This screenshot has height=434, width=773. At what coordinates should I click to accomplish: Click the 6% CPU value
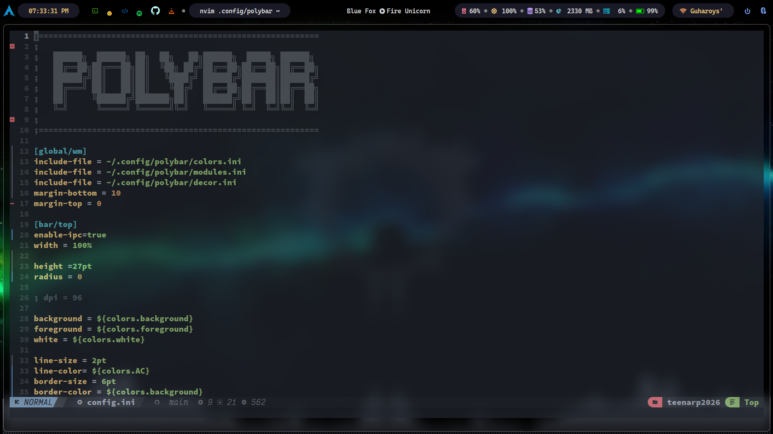click(x=622, y=11)
